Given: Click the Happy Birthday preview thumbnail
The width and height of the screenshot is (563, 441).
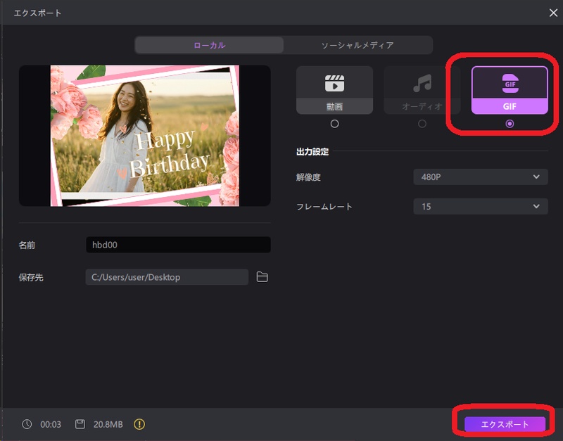Looking at the screenshot, I should coord(145,136).
